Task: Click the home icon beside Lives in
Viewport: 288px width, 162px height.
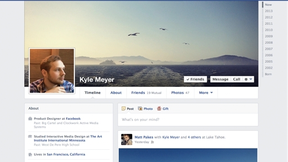Action: [30, 154]
